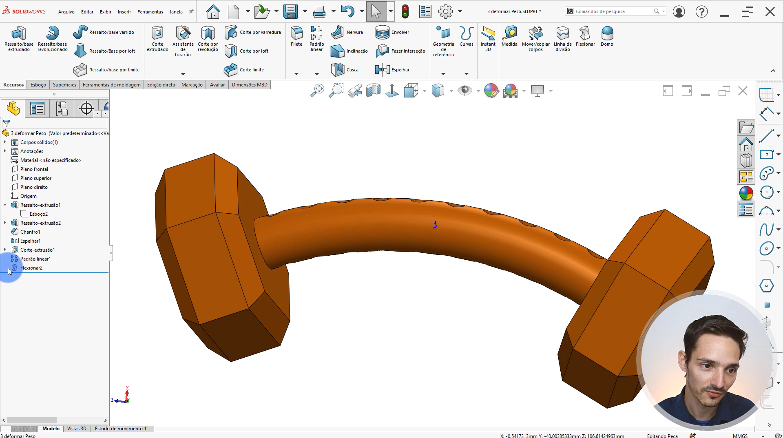Expand Corpos sólidos(1) tree node

coord(5,142)
